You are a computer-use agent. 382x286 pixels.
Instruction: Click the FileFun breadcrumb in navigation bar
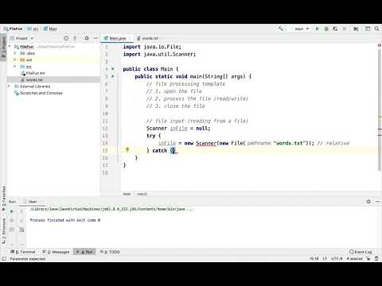pyautogui.click(x=14, y=29)
